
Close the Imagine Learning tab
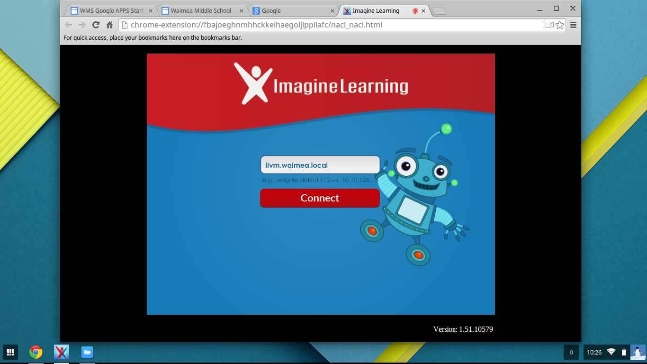click(423, 11)
